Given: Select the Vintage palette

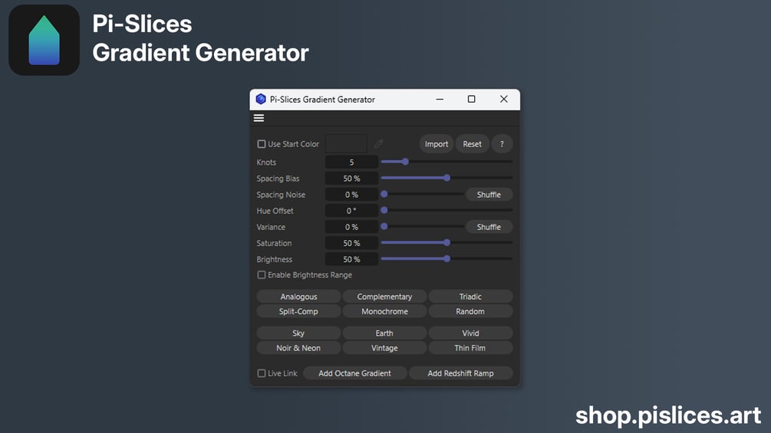Looking at the screenshot, I should pos(384,348).
